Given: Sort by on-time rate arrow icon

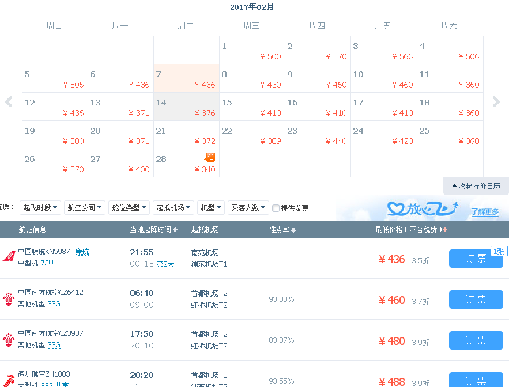Looking at the screenshot, I should coord(293,230).
